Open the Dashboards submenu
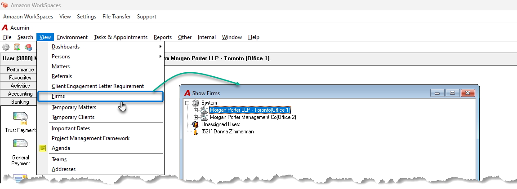The width and height of the screenshot is (517, 189). (x=101, y=47)
